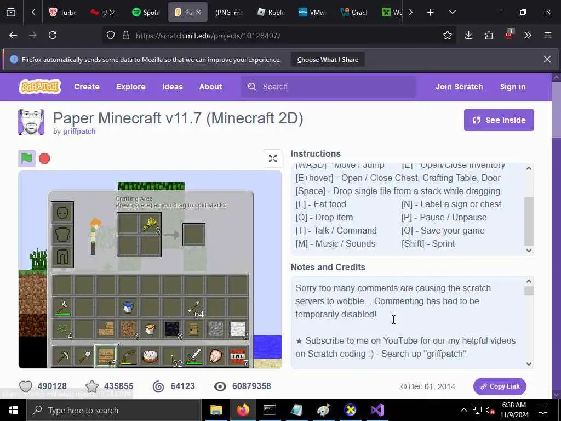List all tabs dropdown arrow

(x=452, y=13)
